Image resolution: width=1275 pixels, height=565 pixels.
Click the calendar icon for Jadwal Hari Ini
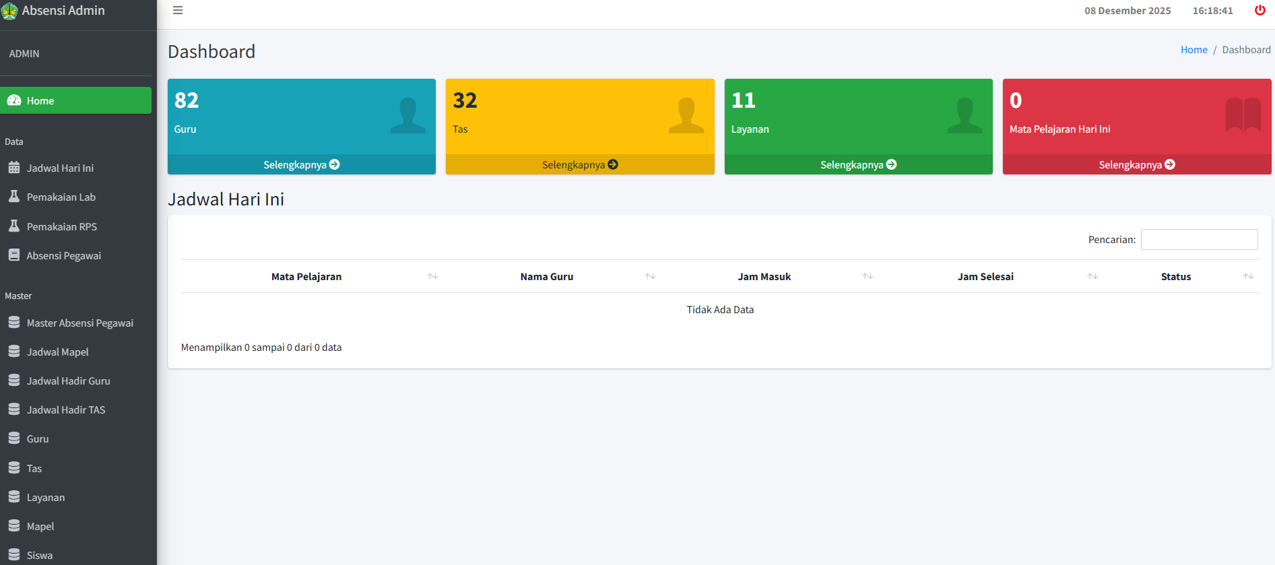click(x=14, y=168)
